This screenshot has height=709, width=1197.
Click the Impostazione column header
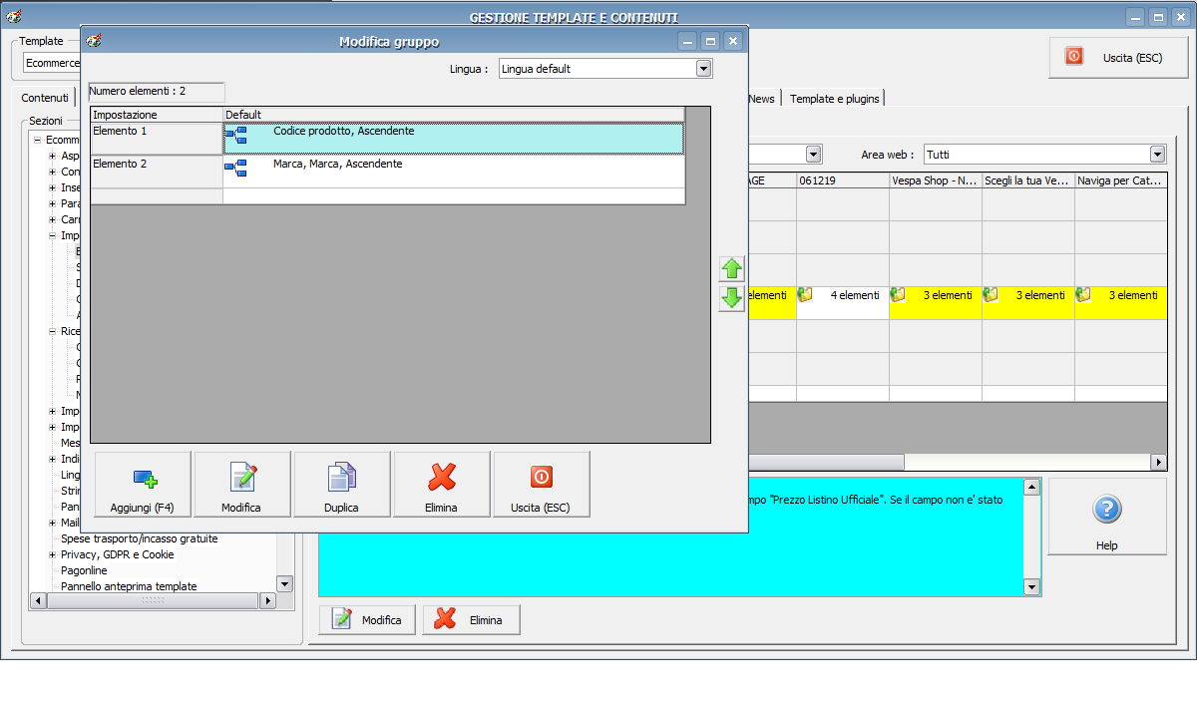(157, 115)
